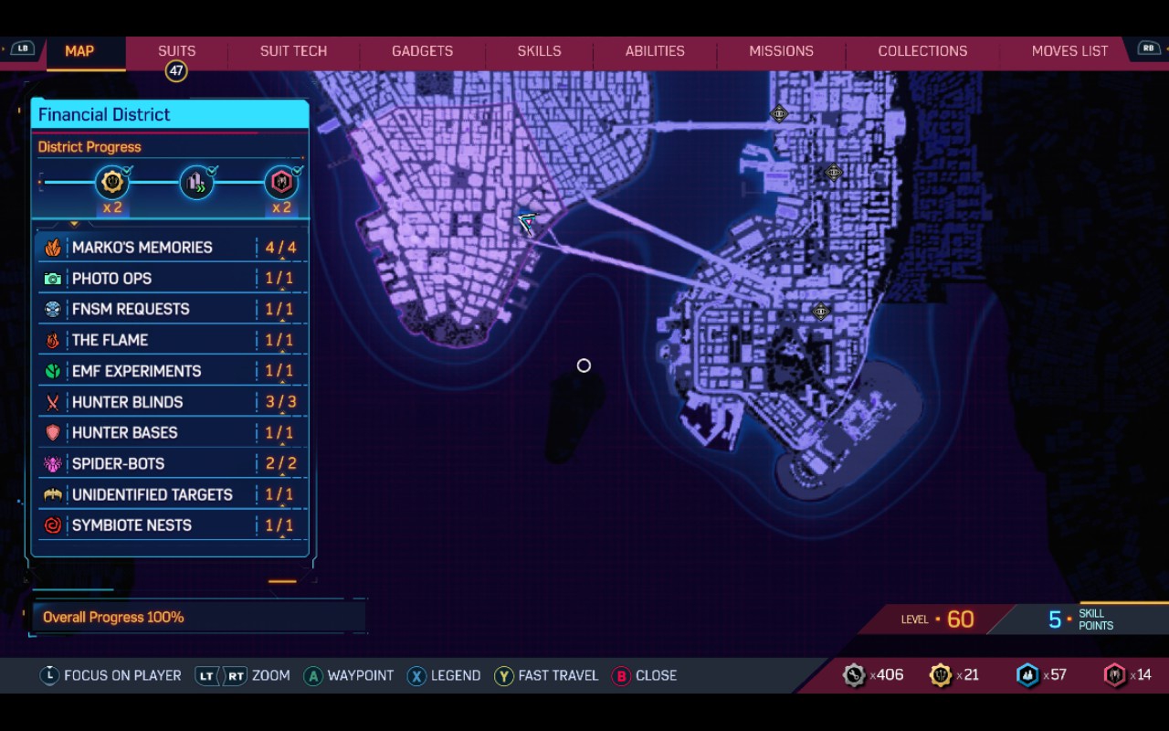Click FOCUS ON PLAYER button
This screenshot has height=731, width=1169.
(111, 675)
